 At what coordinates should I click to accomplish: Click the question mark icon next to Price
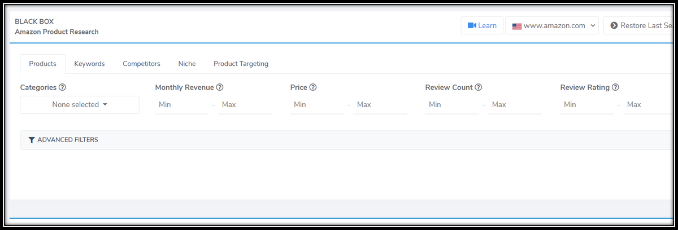(313, 87)
